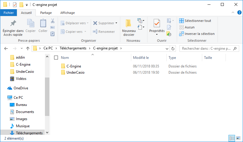Switch to the Partage tab

pyautogui.click(x=46, y=13)
